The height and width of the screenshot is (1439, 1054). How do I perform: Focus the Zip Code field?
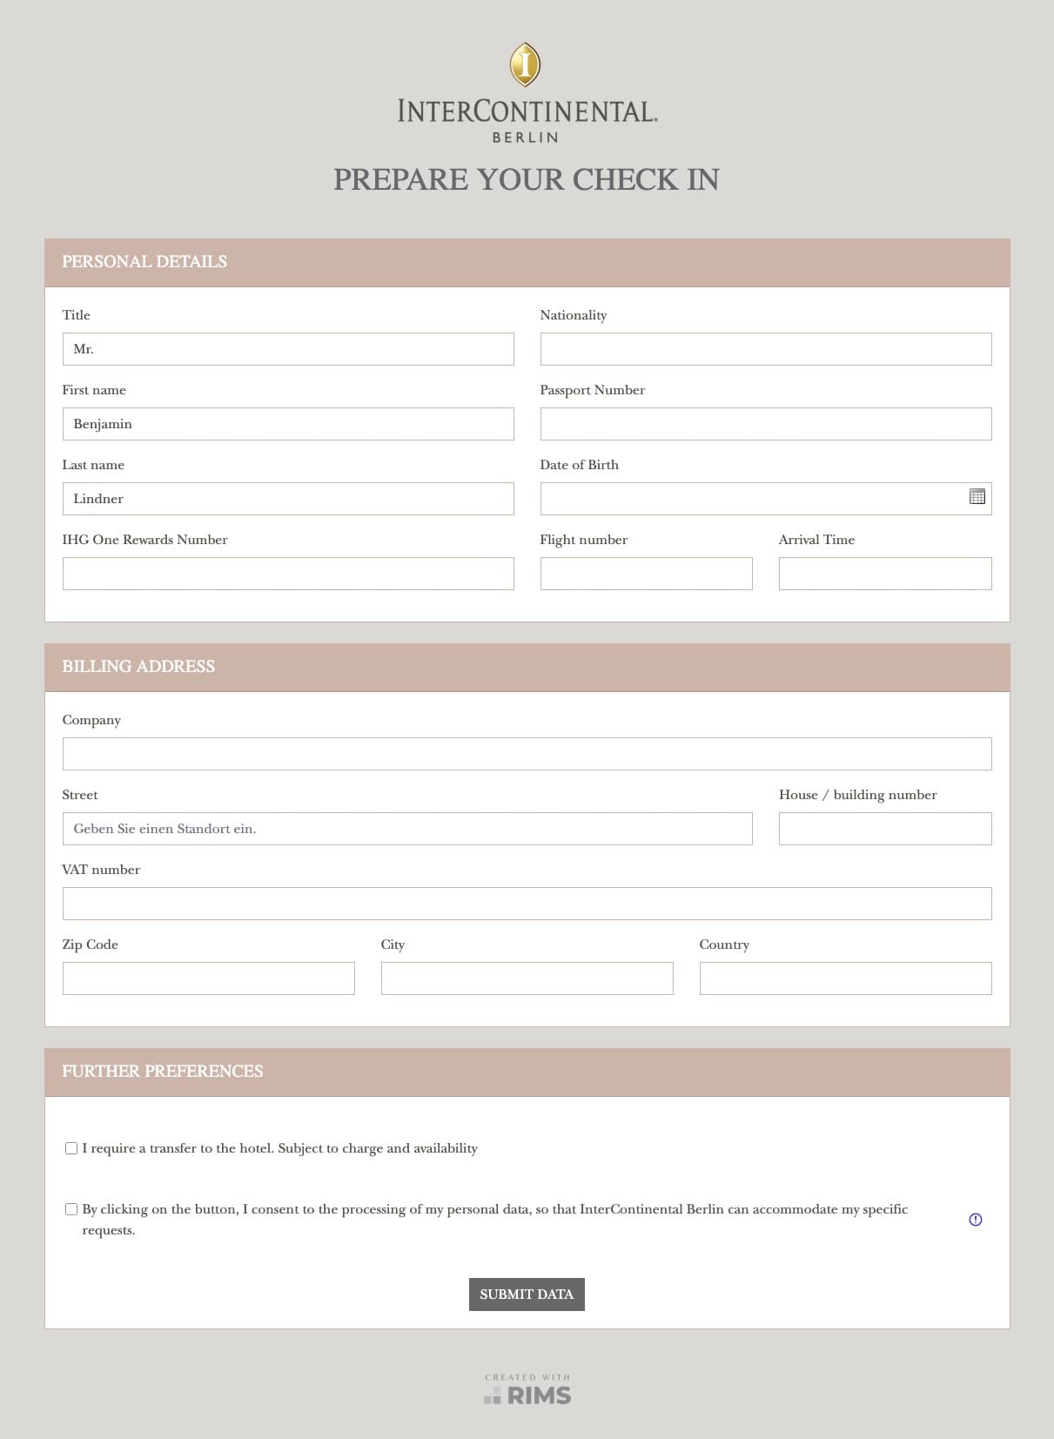tap(209, 978)
